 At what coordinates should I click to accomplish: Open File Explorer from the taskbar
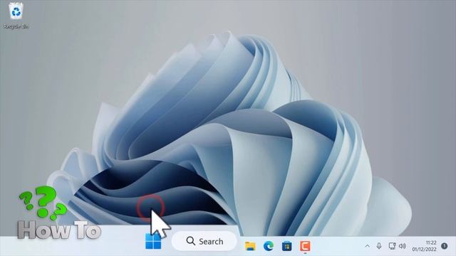pos(250,246)
